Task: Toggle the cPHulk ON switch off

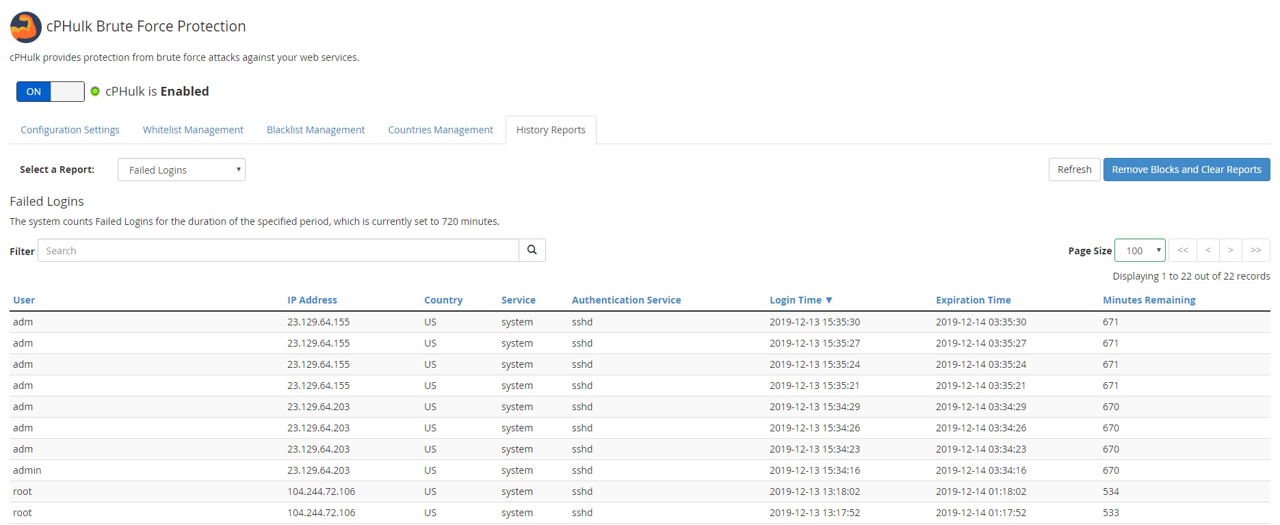Action: pyautogui.click(x=51, y=92)
